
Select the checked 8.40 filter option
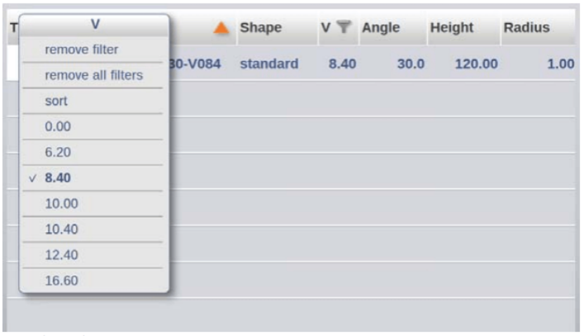(x=58, y=178)
